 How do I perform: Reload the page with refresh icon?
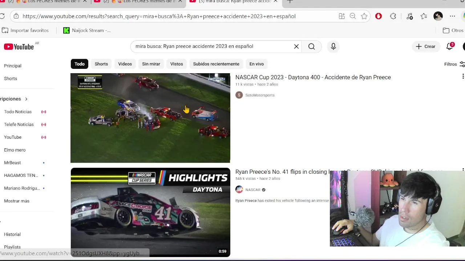pos(2,16)
